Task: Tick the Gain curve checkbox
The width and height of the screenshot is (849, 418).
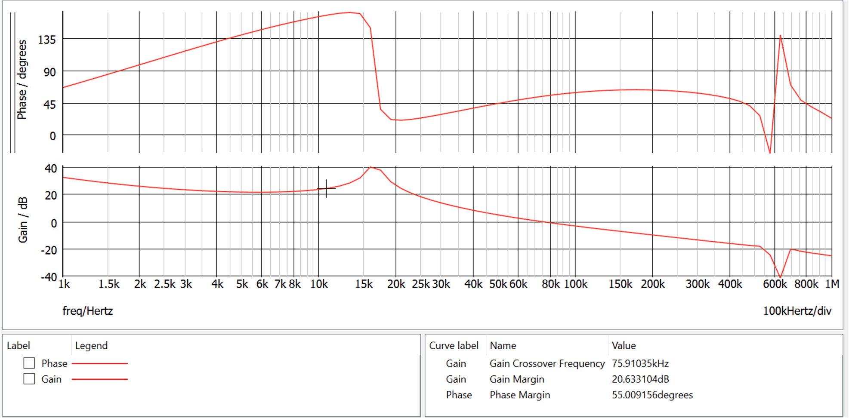Action: [29, 379]
